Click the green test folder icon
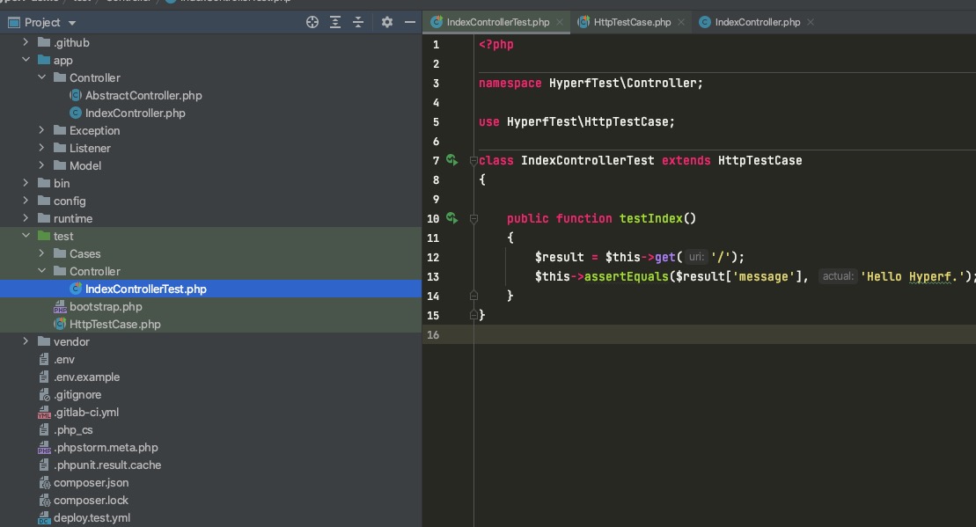The width and height of the screenshot is (976, 527). coord(44,236)
